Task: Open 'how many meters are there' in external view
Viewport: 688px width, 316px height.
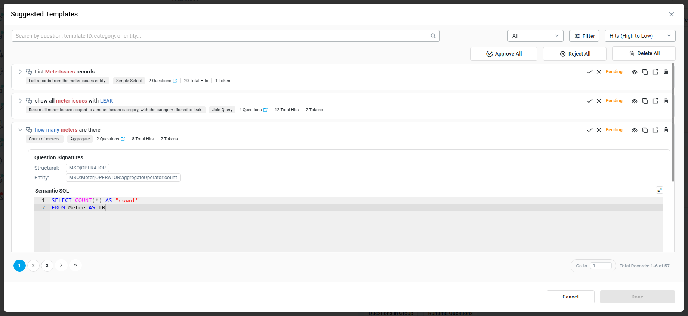Action: tap(655, 130)
